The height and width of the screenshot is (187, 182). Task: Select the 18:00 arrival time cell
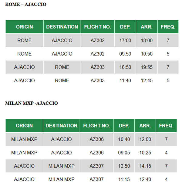point(147,40)
